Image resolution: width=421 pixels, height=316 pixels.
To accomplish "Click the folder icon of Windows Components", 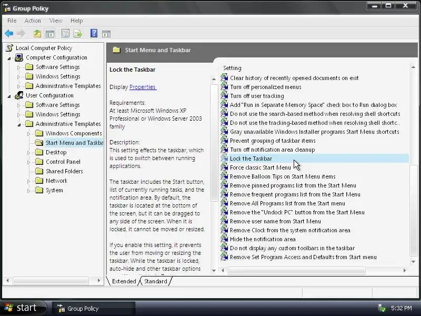I will [x=39, y=133].
